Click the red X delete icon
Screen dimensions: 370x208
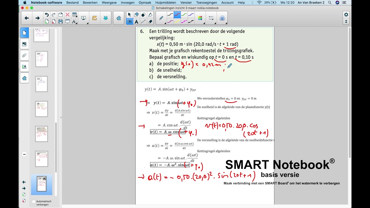coord(67,15)
